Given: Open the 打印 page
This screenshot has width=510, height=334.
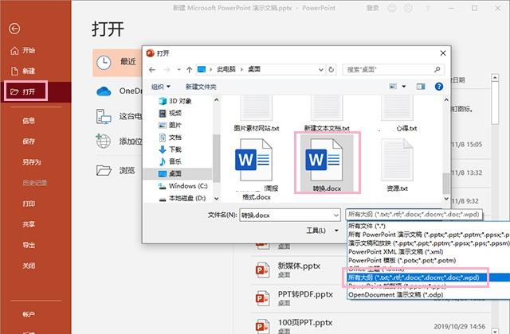Looking at the screenshot, I should click(x=29, y=204).
